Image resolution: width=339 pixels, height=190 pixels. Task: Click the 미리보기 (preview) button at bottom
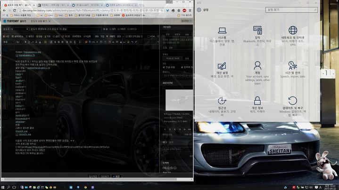(105, 176)
